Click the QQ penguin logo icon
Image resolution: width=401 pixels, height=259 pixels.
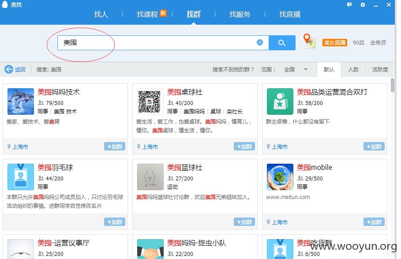pos(5,4)
